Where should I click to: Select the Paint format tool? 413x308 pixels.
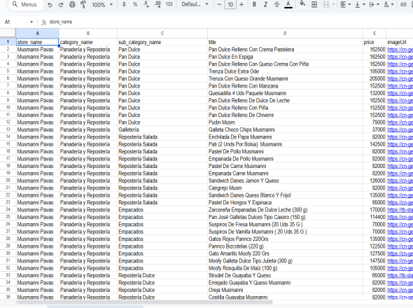[83, 4]
